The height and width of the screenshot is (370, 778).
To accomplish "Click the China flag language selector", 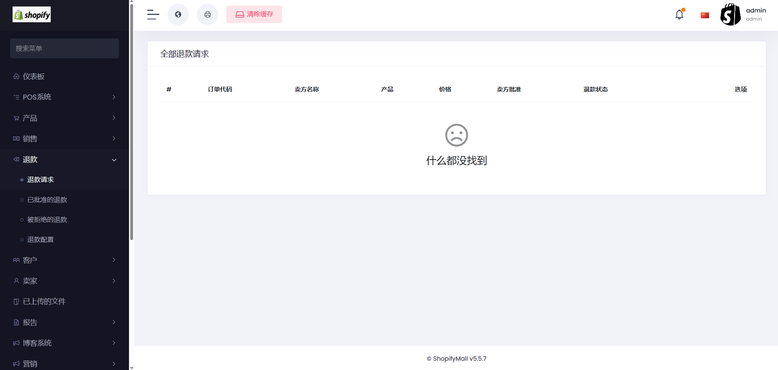I will point(705,15).
